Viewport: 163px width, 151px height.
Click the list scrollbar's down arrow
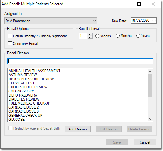click(x=150, y=119)
